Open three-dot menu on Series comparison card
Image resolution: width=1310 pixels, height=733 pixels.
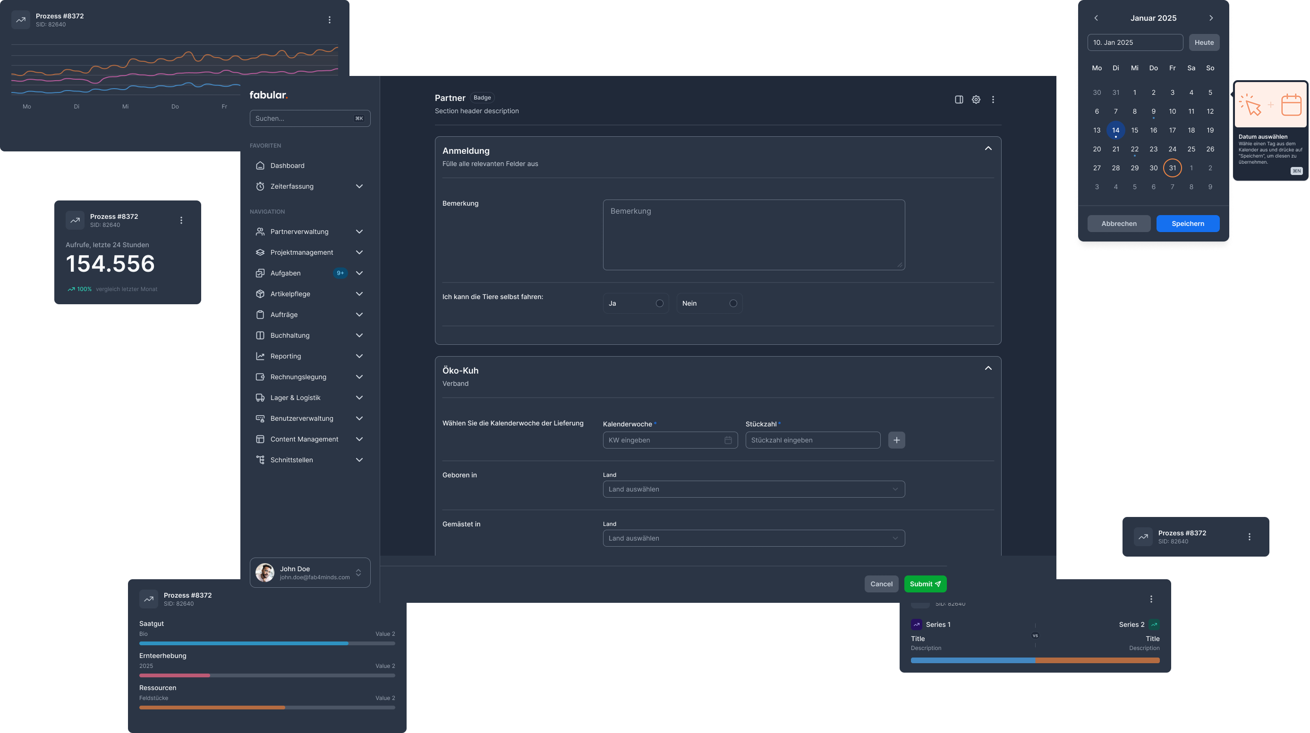tap(1151, 600)
